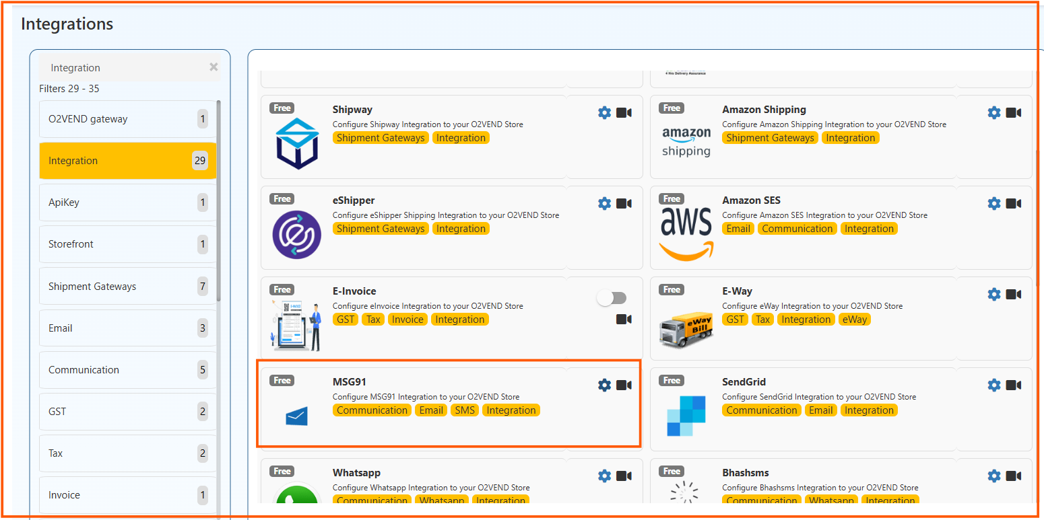Screen dimensions: 1044x520
Task: Play the Amazon Shipping video tutorial
Action: [1013, 113]
